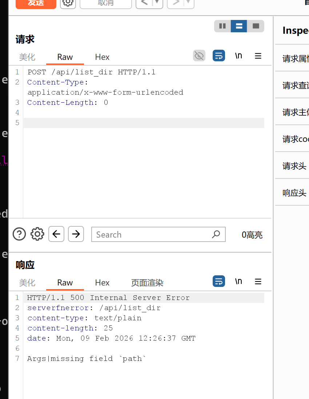Image resolution: width=309 pixels, height=399 pixels.
Task: Click the 取消 (Cancel) button
Action: [105, 3]
